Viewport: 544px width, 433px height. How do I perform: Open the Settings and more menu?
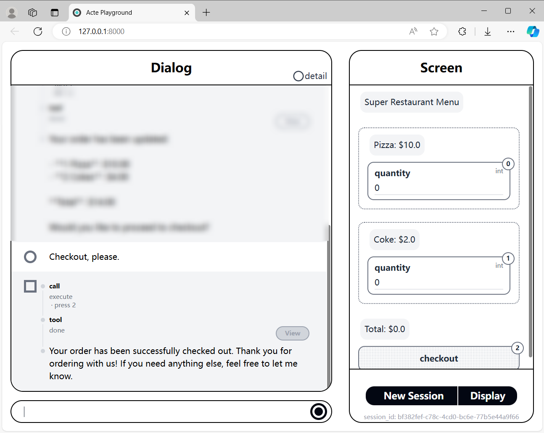tap(511, 32)
